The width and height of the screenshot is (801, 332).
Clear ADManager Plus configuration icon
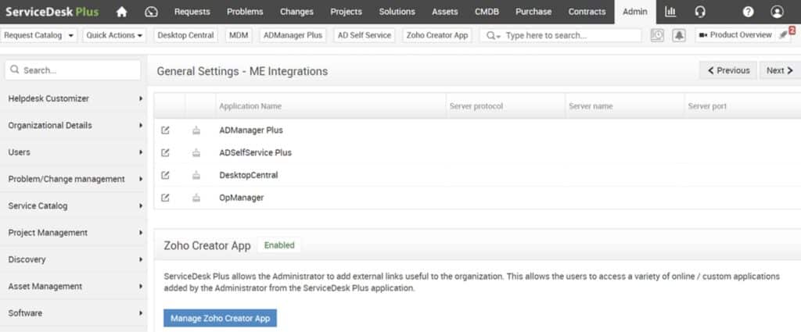[196, 130]
